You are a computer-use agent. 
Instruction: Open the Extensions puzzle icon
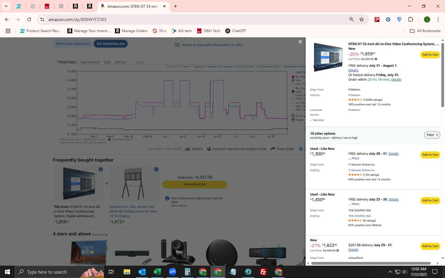(410, 19)
